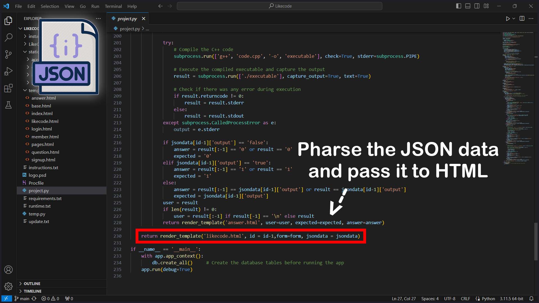Toggle Secondary Side Bar layout
The image size is (539, 303).
tap(477, 6)
